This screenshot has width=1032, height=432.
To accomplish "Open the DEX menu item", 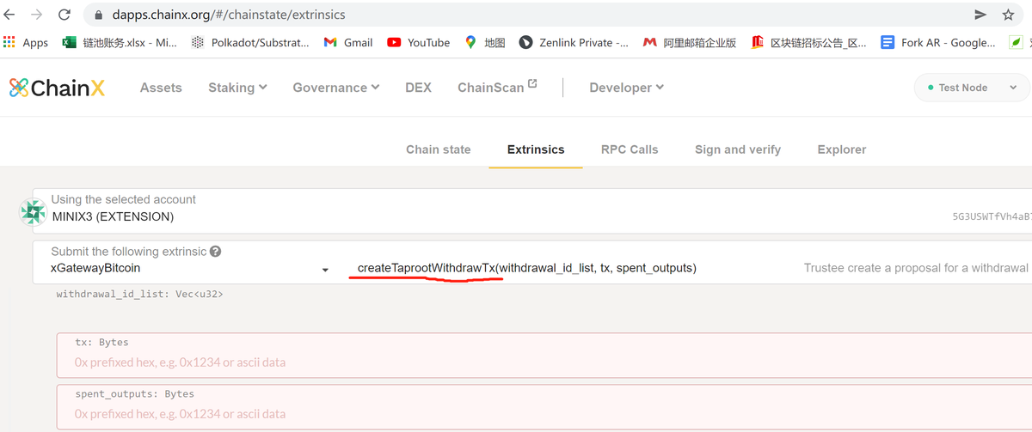I will tap(418, 87).
